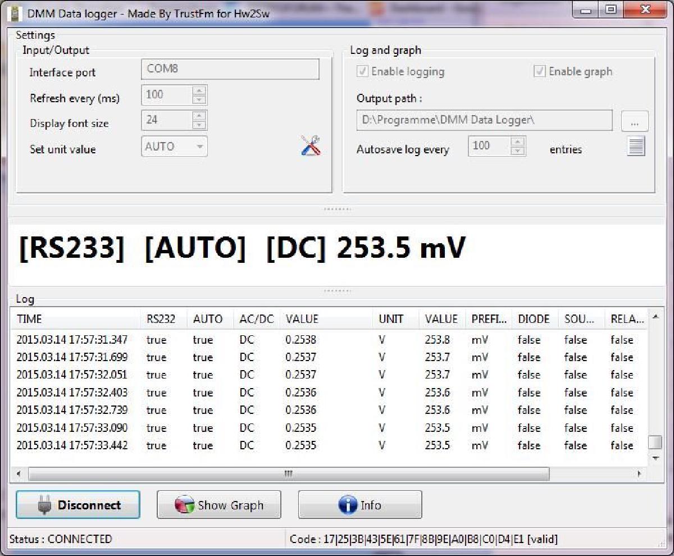Toggle the Enable logging checkbox
The image size is (674, 556).
[363, 72]
